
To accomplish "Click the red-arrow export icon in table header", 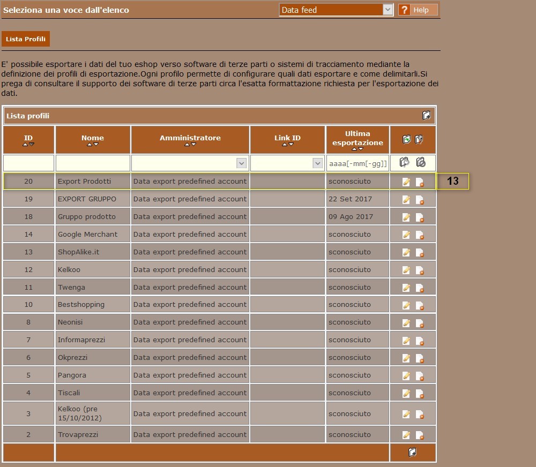I will pos(419,139).
